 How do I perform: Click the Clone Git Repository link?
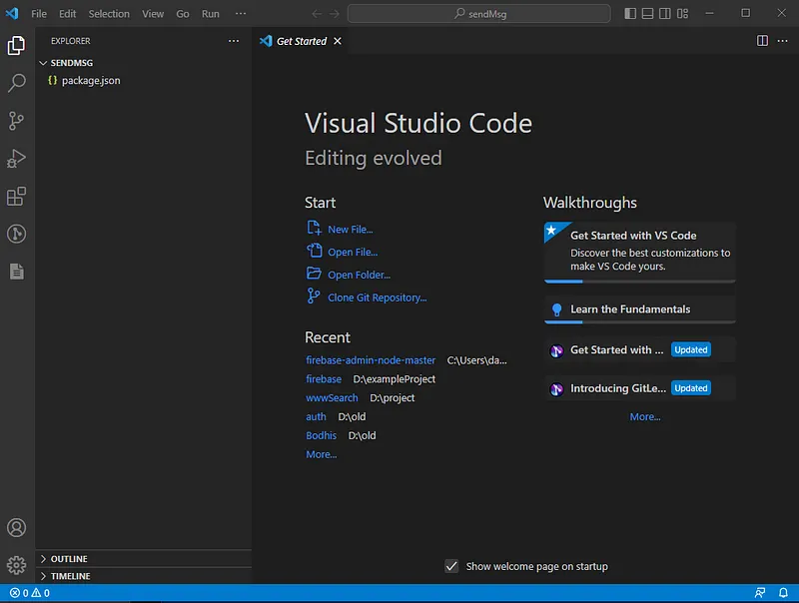pos(377,298)
